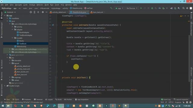Expand the Gradle Scripts node
The image size is (193, 108).
coord(5,86)
